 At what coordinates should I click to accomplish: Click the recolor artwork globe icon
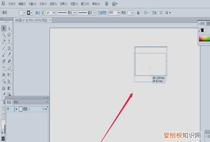(139, 12)
